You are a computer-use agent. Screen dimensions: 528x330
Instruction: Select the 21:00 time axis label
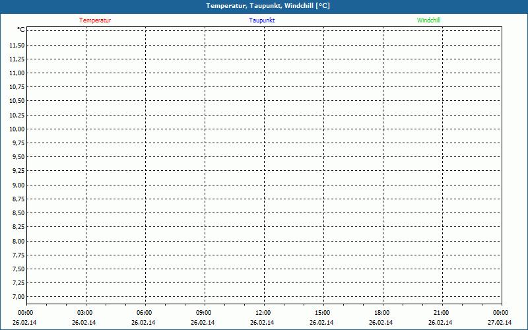click(442, 313)
